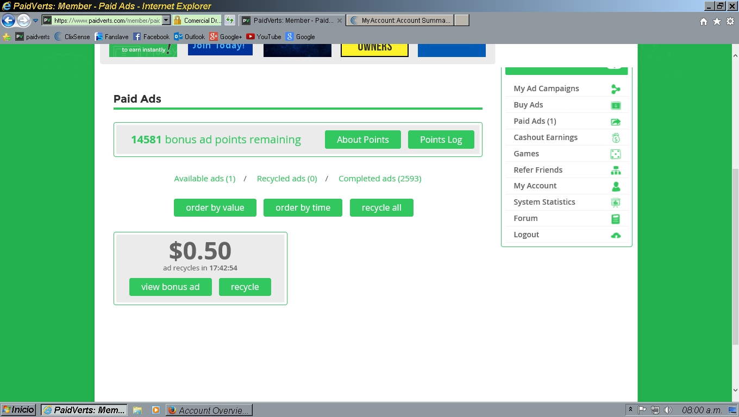Viewport: 739px width, 417px height.
Task: Open Buy Ads menu link
Action: (x=528, y=105)
